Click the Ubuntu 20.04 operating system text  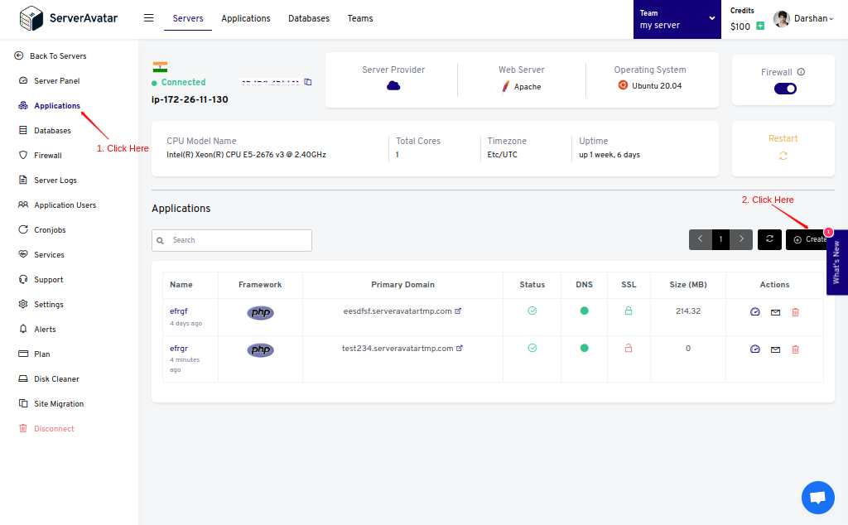[657, 85]
